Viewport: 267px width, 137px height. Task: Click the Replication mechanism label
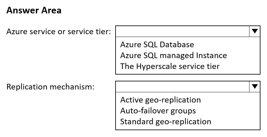(x=50, y=87)
